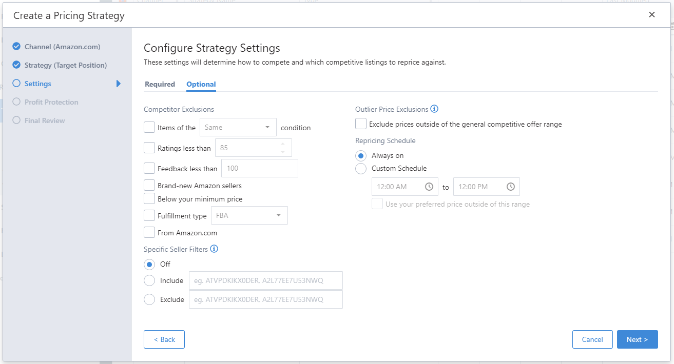The height and width of the screenshot is (364, 674).
Task: Increase the Ratings less than value
Action: (282, 144)
